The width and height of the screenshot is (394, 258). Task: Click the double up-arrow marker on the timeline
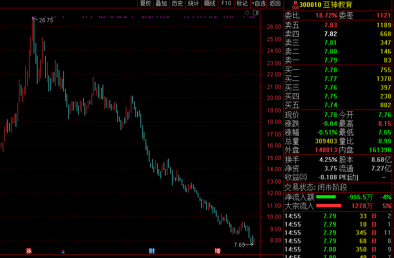63,252
